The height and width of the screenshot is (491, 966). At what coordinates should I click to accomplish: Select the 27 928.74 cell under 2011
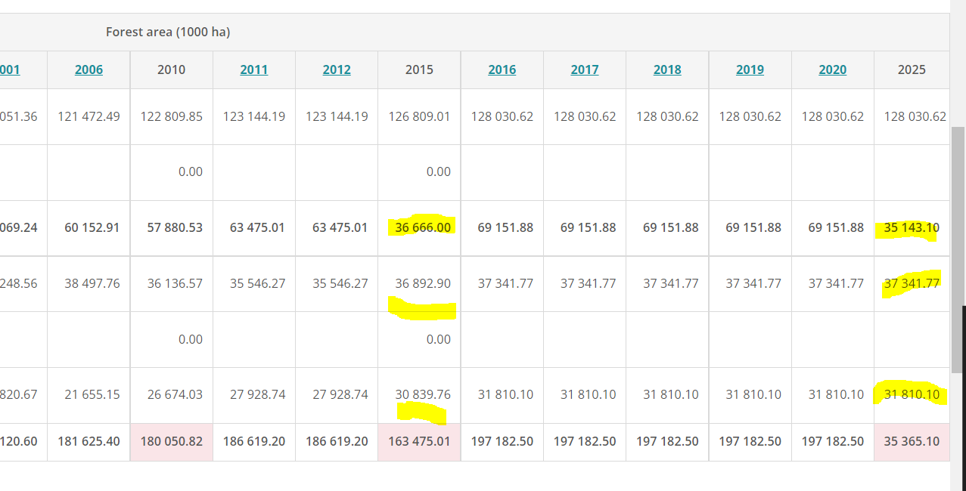point(254,394)
